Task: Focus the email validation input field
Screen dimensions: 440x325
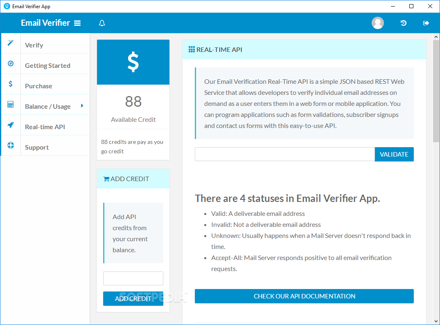Action: click(x=285, y=155)
